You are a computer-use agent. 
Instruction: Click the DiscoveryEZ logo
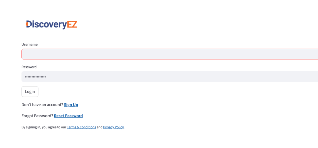pos(52,24)
